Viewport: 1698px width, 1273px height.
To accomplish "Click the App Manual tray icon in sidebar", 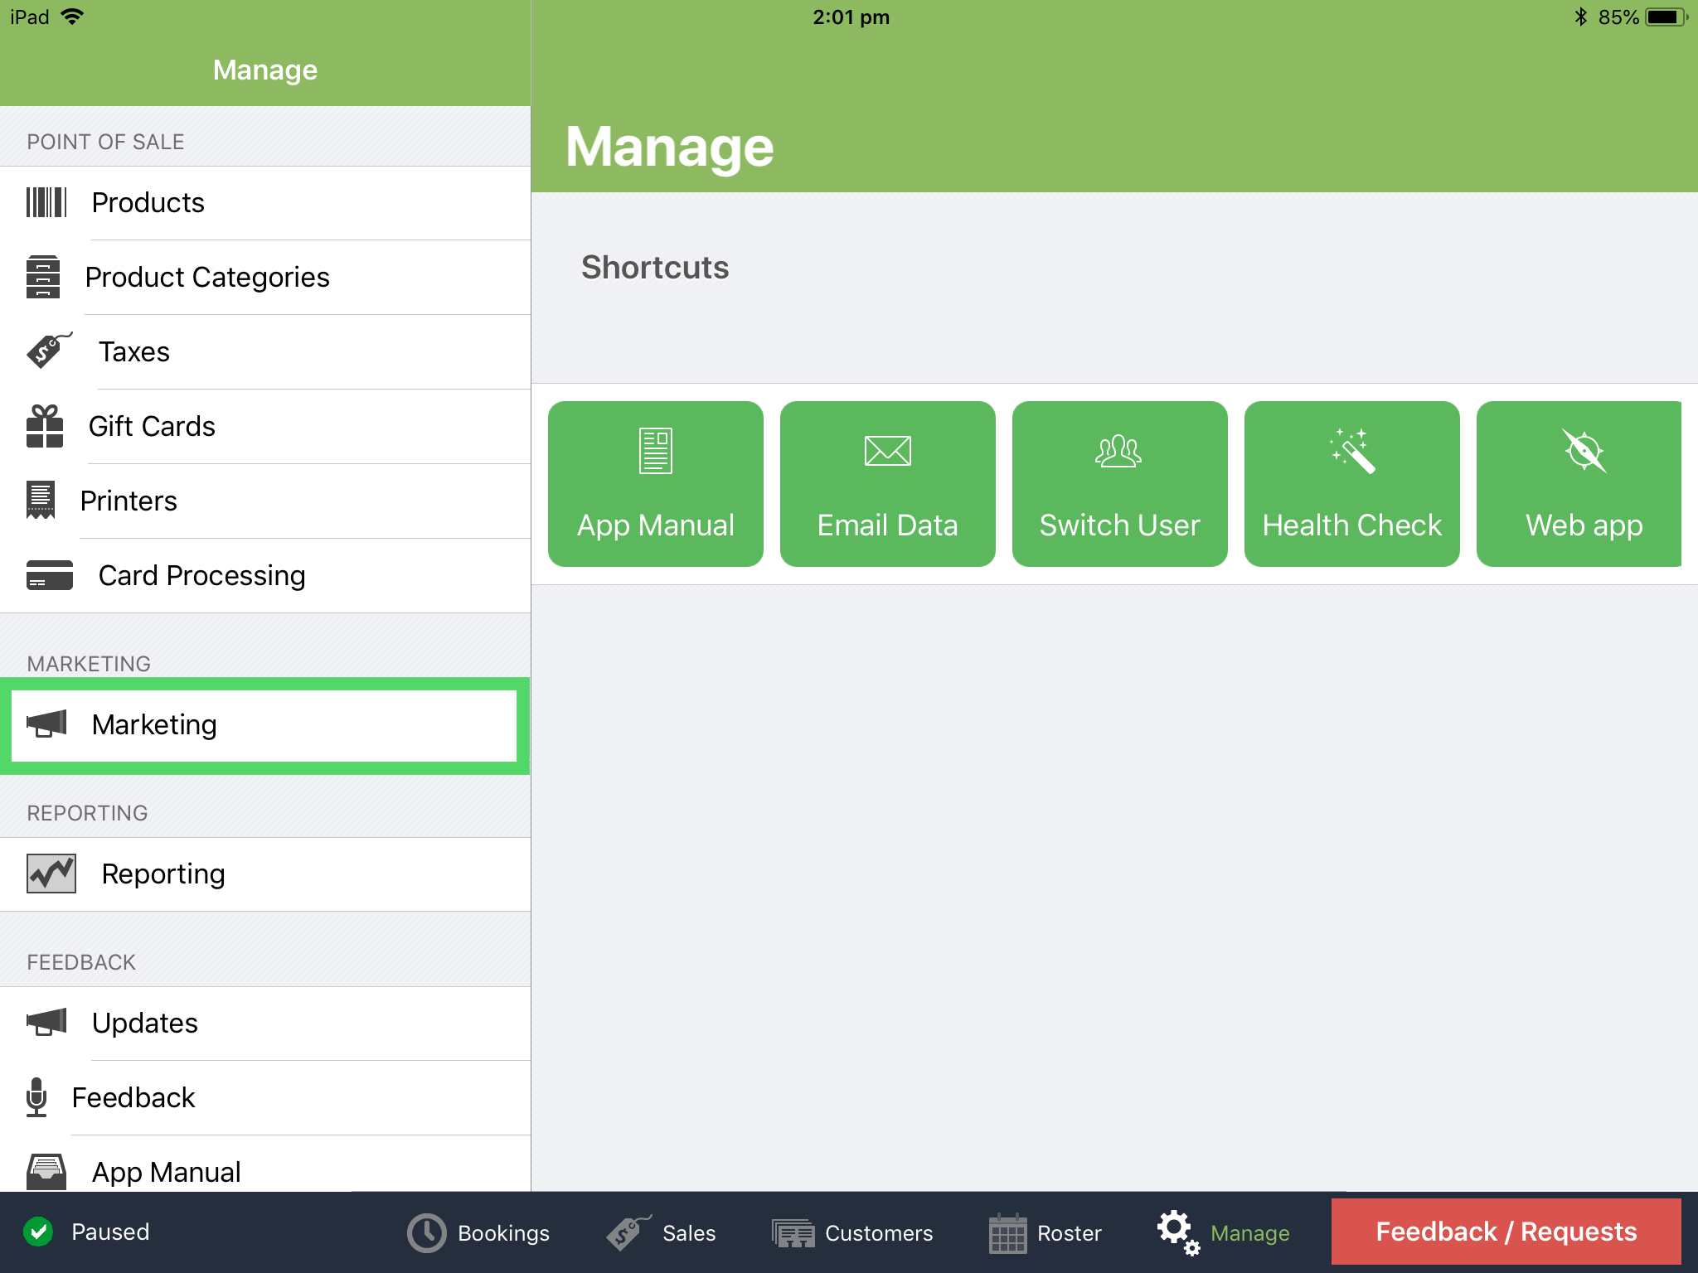I will (x=46, y=1171).
